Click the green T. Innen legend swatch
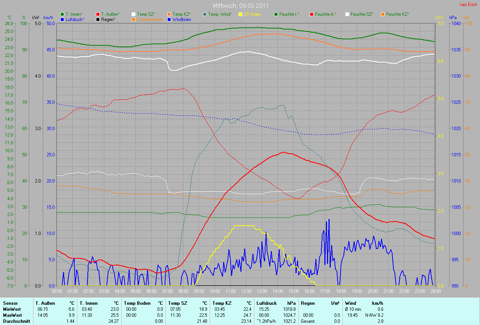This screenshot has width=480, height=325. pyautogui.click(x=62, y=14)
